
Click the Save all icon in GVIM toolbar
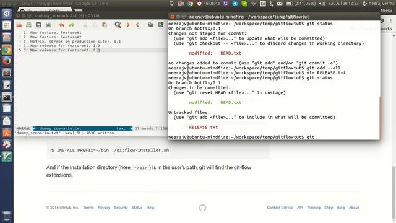tap(38, 25)
